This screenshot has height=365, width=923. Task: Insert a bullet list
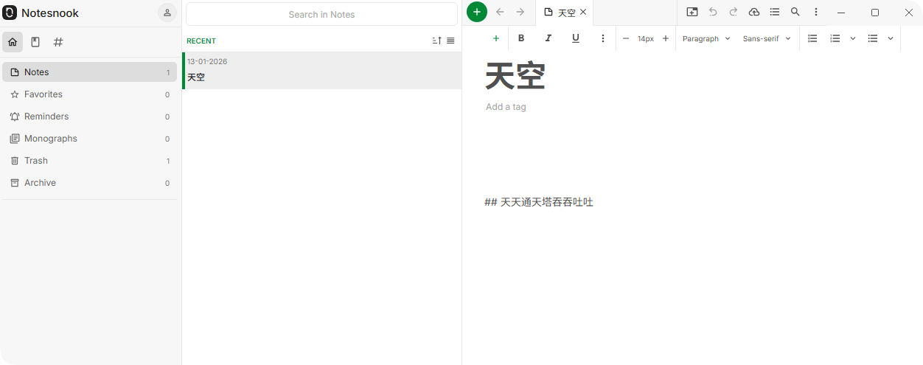pos(873,38)
